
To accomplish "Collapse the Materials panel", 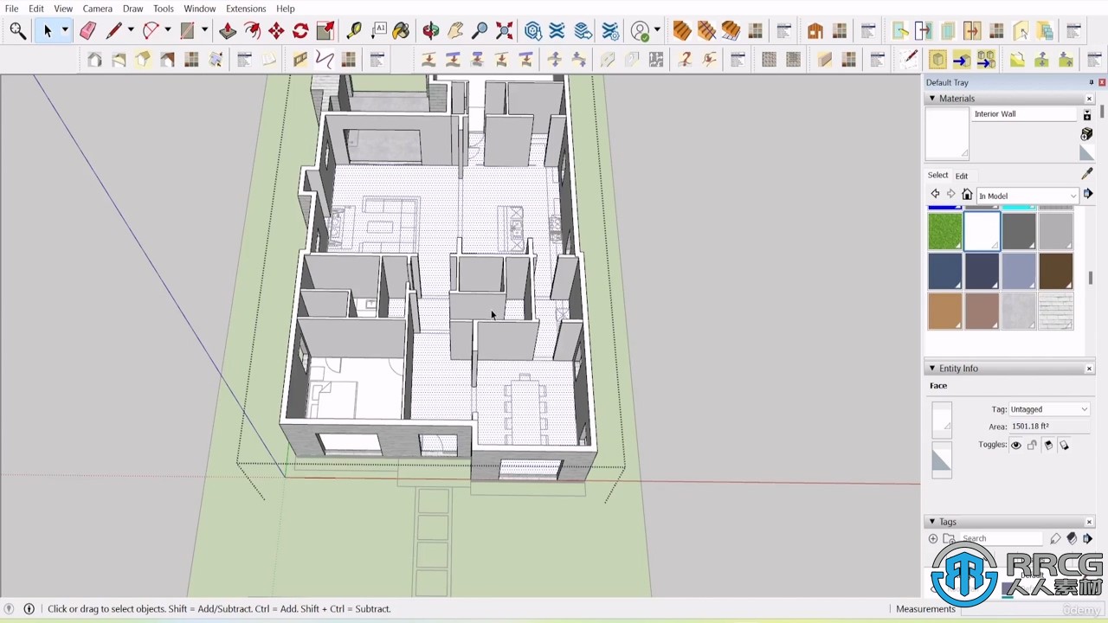I will click(x=932, y=99).
